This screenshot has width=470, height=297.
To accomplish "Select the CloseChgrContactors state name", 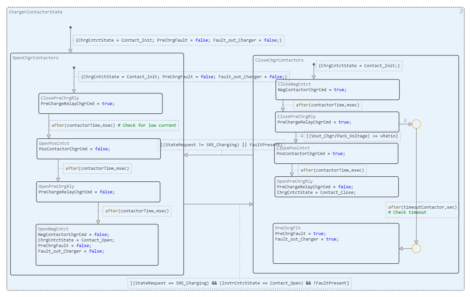I will (x=279, y=60).
